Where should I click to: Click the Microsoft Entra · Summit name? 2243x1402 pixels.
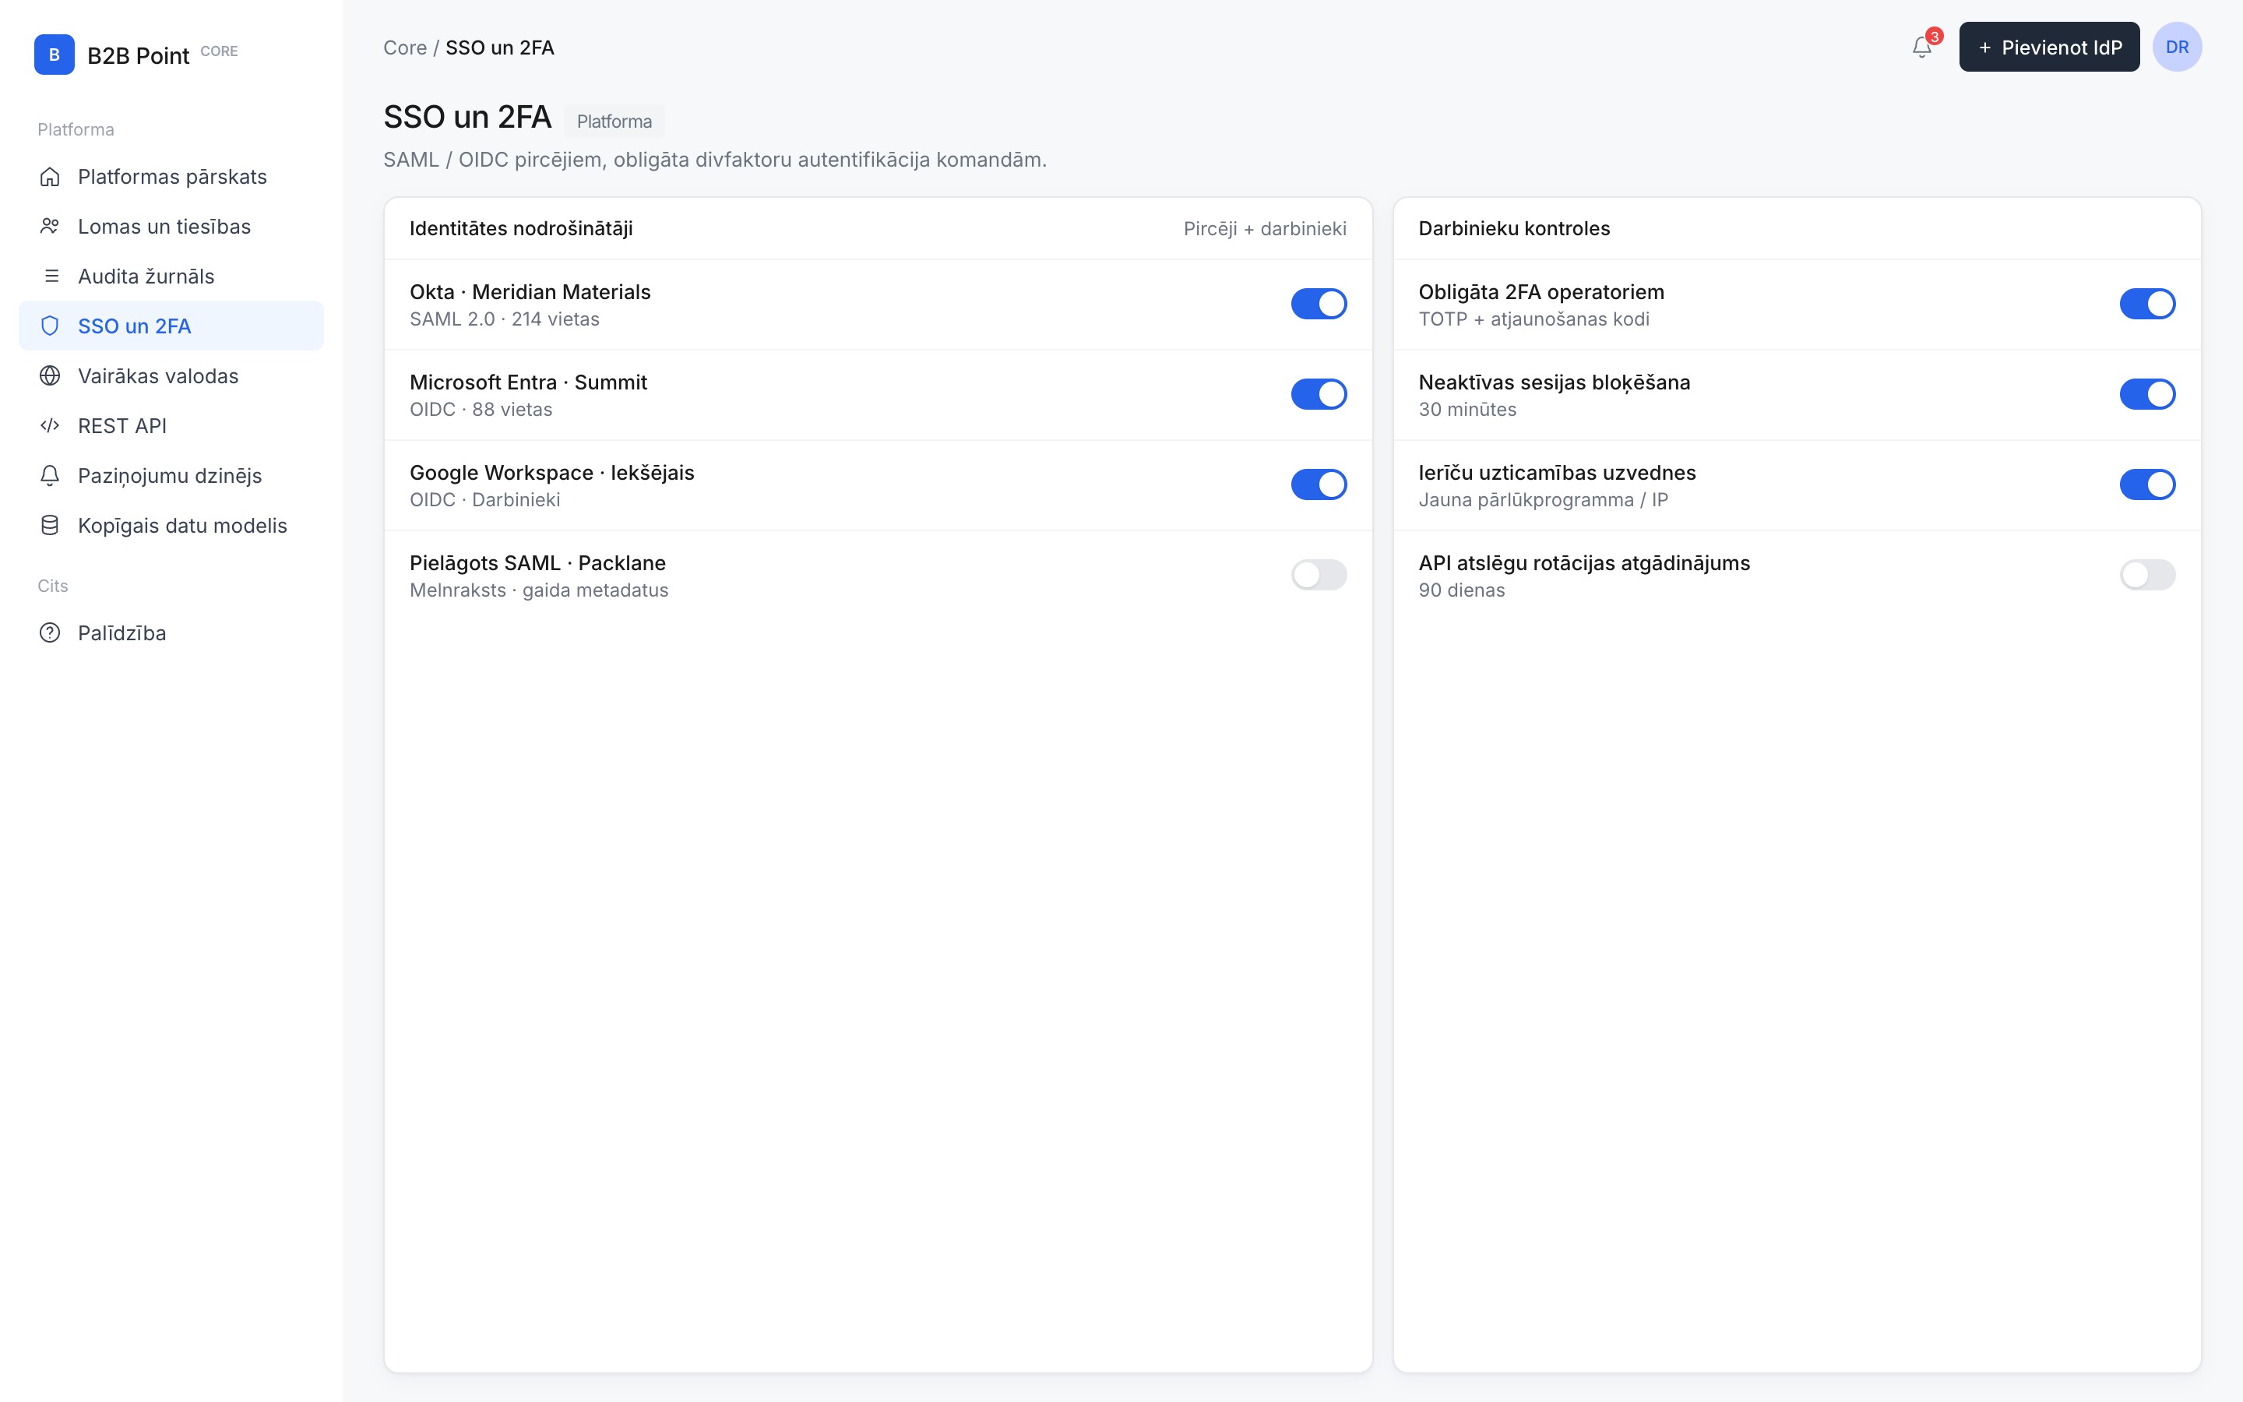click(528, 382)
